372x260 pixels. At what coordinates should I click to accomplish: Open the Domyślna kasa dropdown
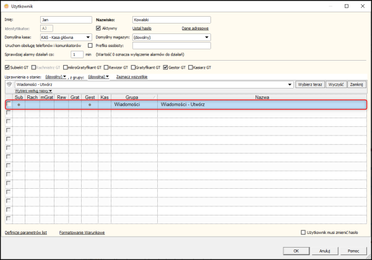click(x=88, y=37)
